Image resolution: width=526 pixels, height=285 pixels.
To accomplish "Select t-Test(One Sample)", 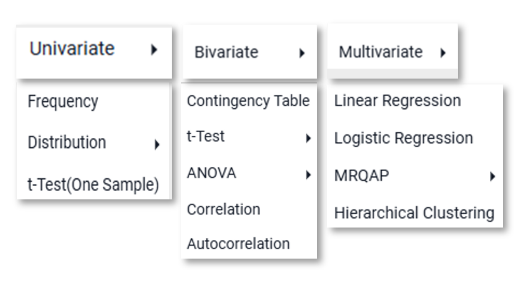I will point(94,185).
